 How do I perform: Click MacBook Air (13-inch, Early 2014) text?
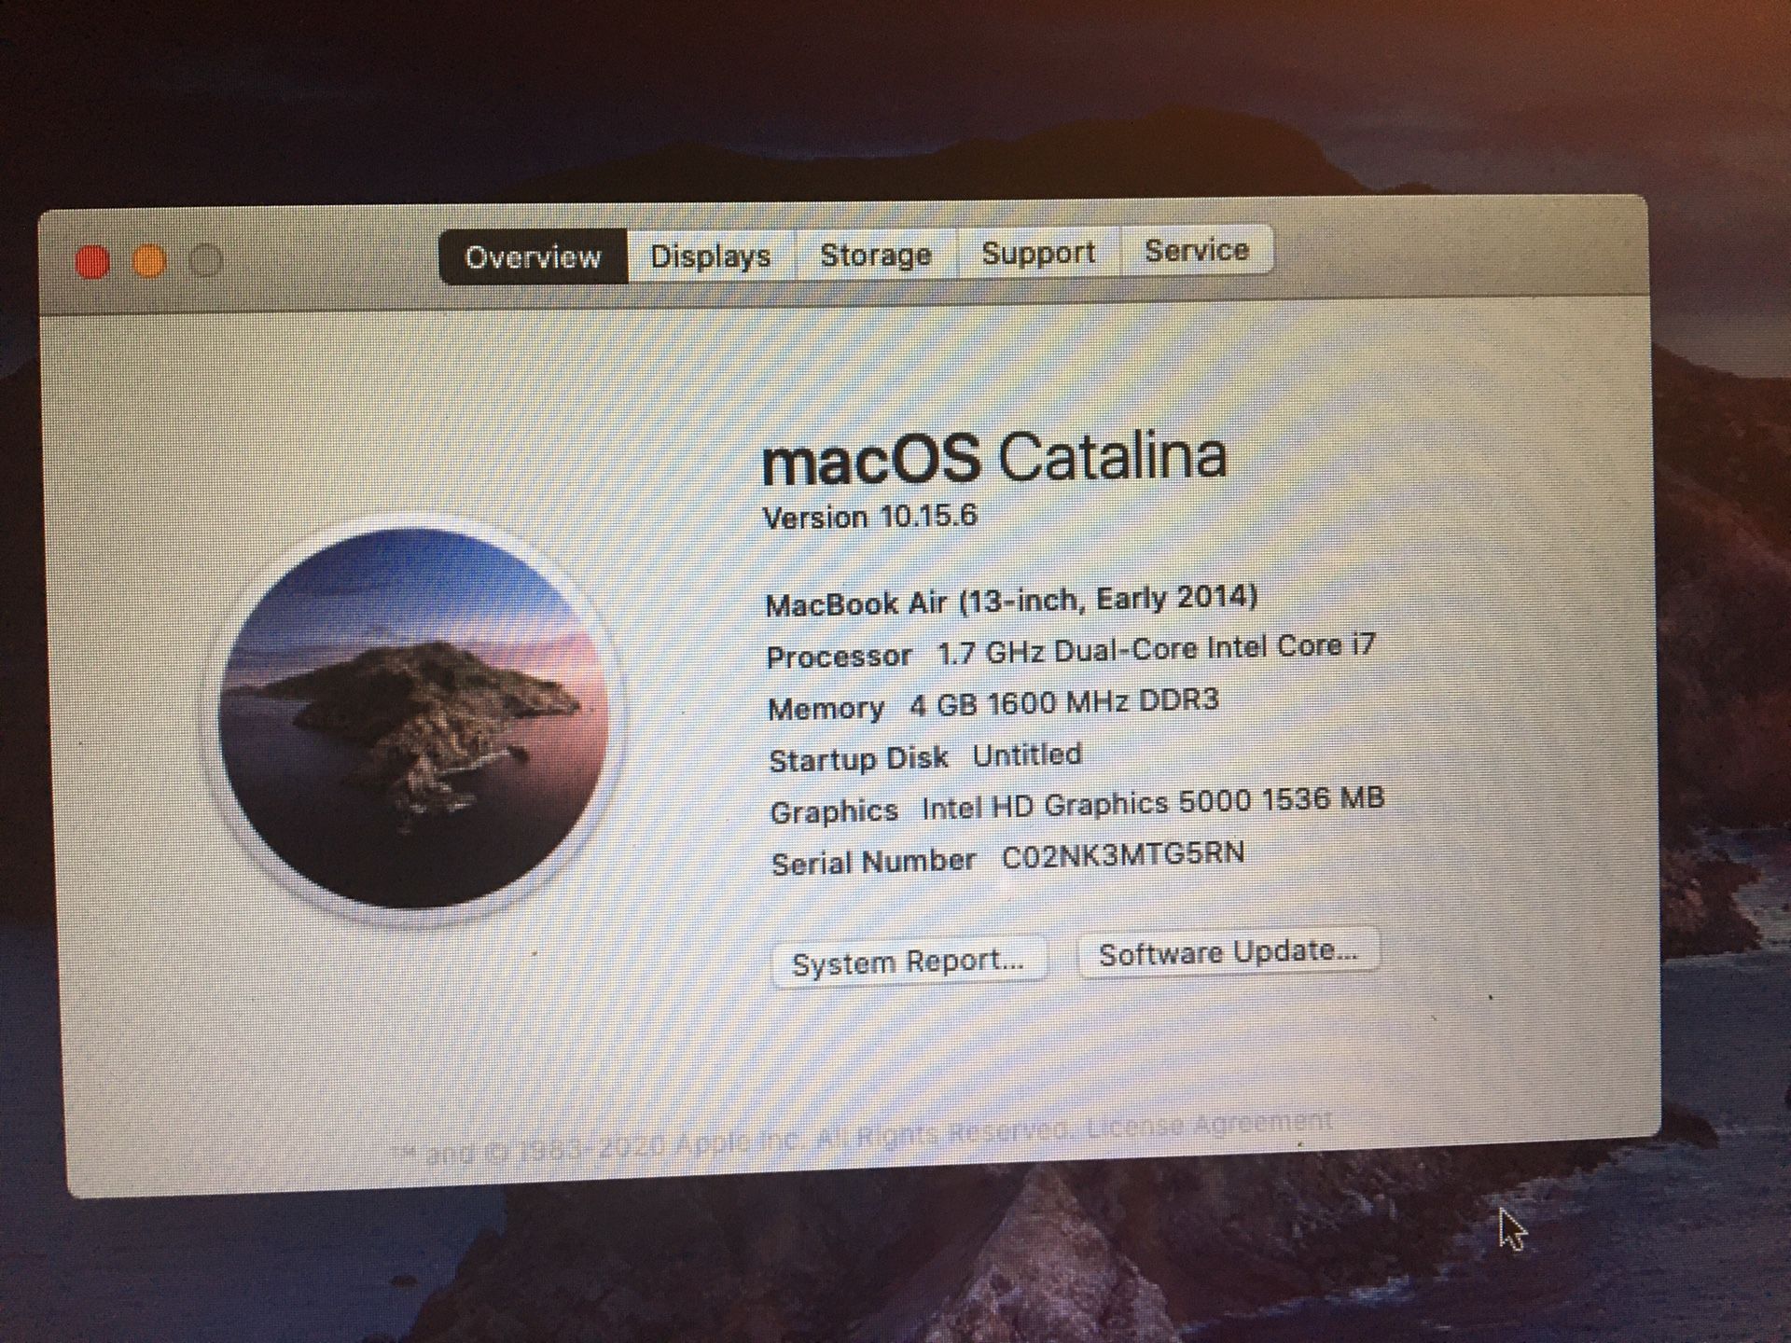click(1011, 600)
